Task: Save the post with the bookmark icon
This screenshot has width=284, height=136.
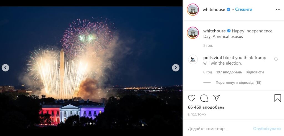Action: coord(278,98)
